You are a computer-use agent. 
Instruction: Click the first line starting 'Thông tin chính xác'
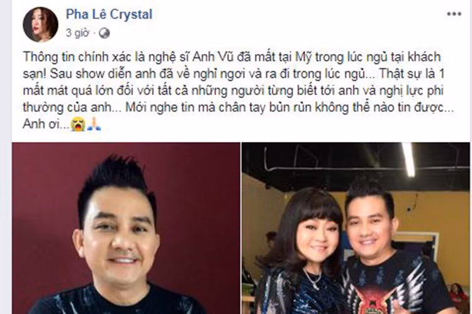(232, 57)
